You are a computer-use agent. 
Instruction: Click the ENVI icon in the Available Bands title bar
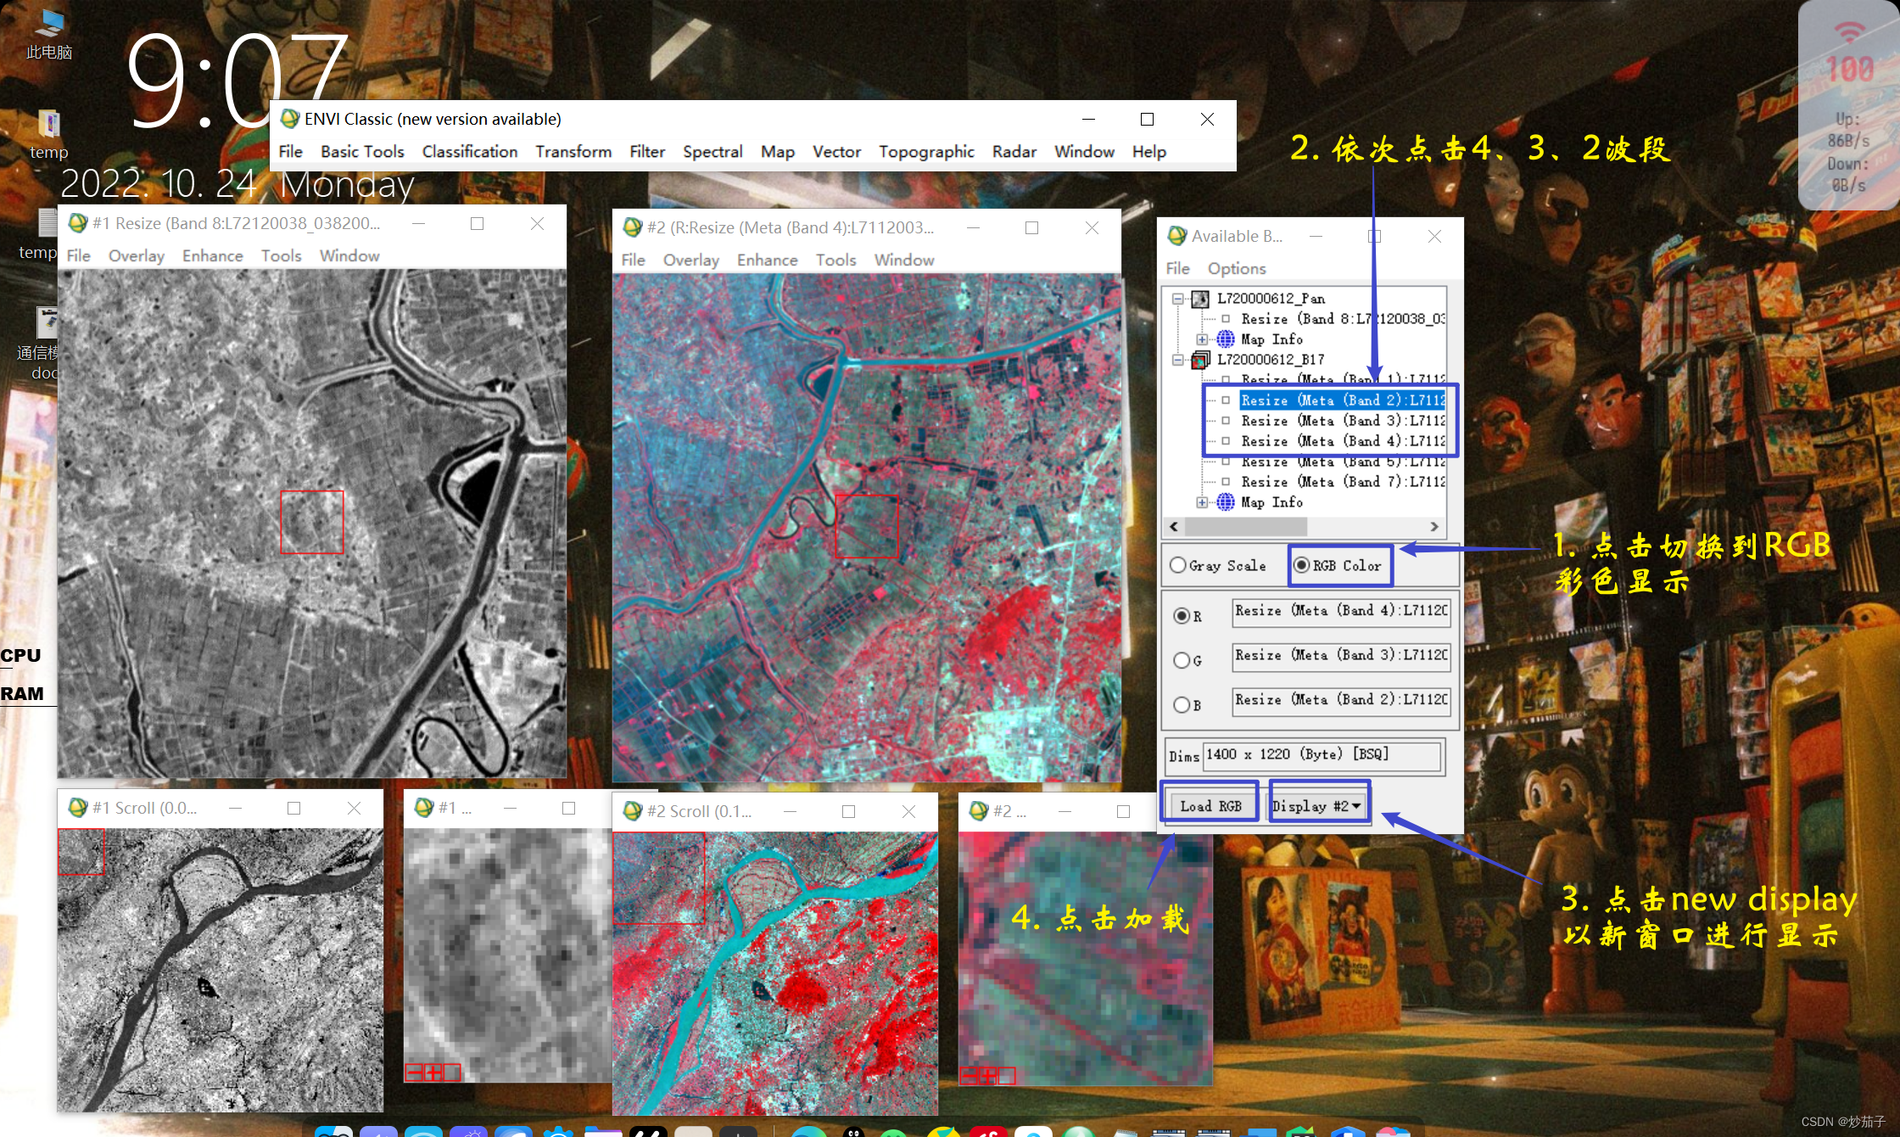tap(1177, 236)
